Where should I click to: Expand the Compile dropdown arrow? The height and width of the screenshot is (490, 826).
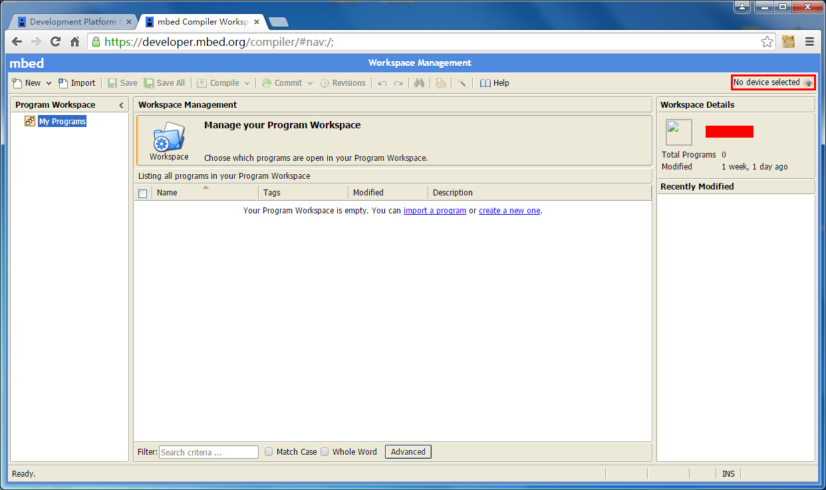(247, 83)
